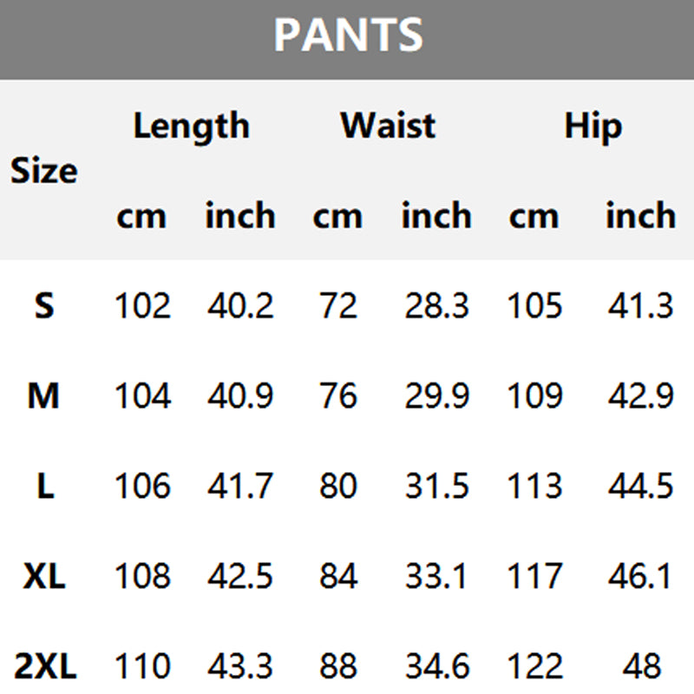
Task: Select the Size column header
Action: click(43, 171)
